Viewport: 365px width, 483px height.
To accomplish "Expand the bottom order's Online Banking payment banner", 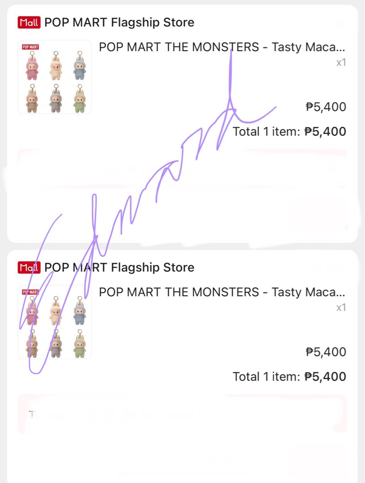I will click(182, 415).
